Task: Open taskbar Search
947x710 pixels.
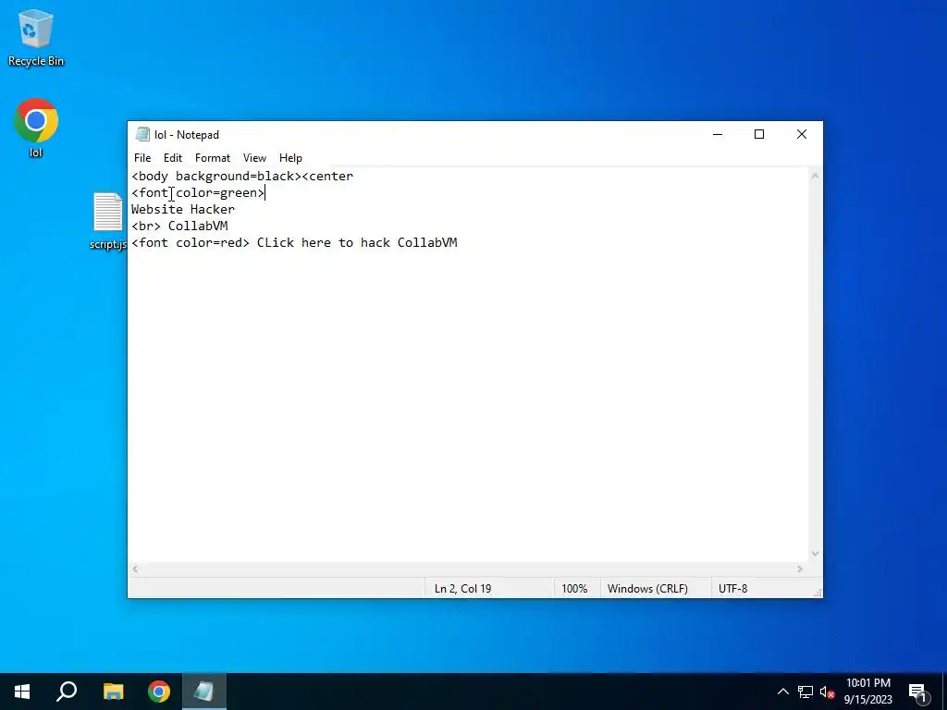Action: click(67, 692)
